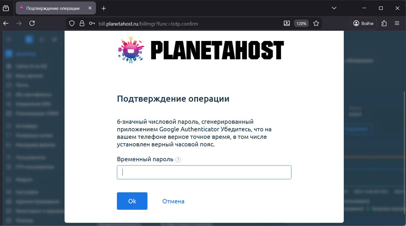Click Войти to sign in
The height and width of the screenshot is (226, 406).
363,23
